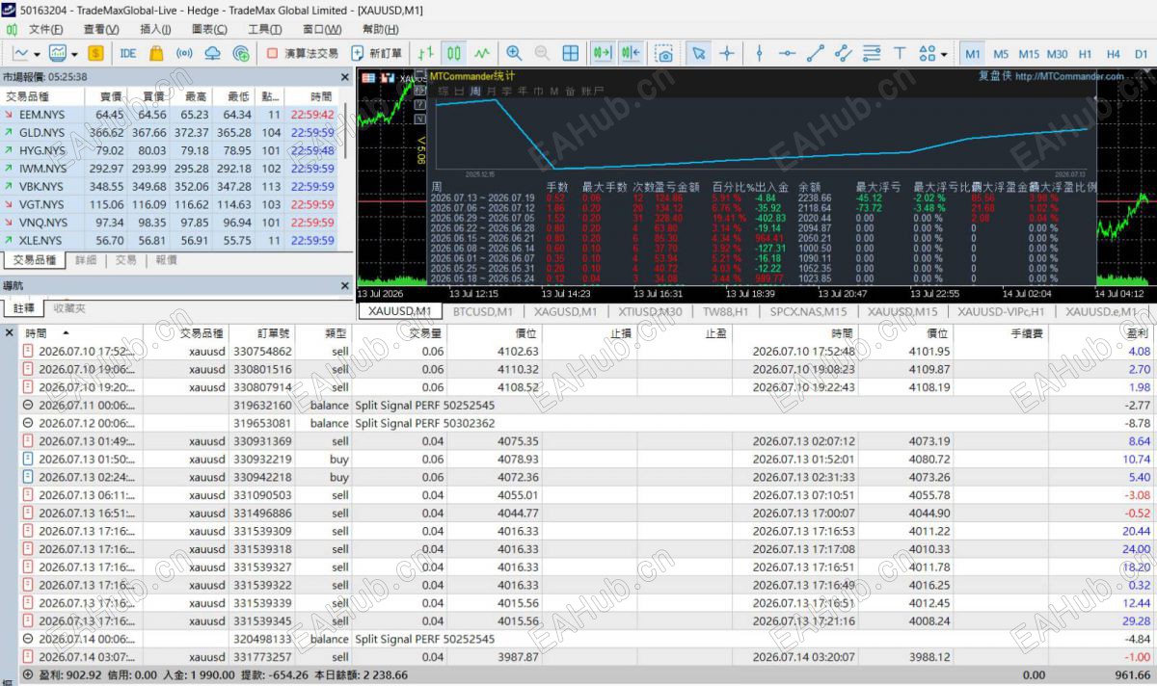
Task: Click the zoom in magnifier icon
Action: 514,54
